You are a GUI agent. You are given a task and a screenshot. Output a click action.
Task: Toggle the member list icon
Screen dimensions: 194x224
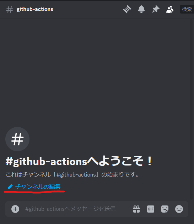170,9
